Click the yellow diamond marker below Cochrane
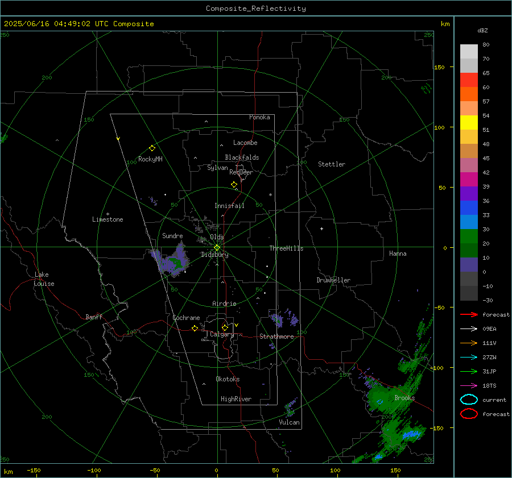 coord(195,328)
